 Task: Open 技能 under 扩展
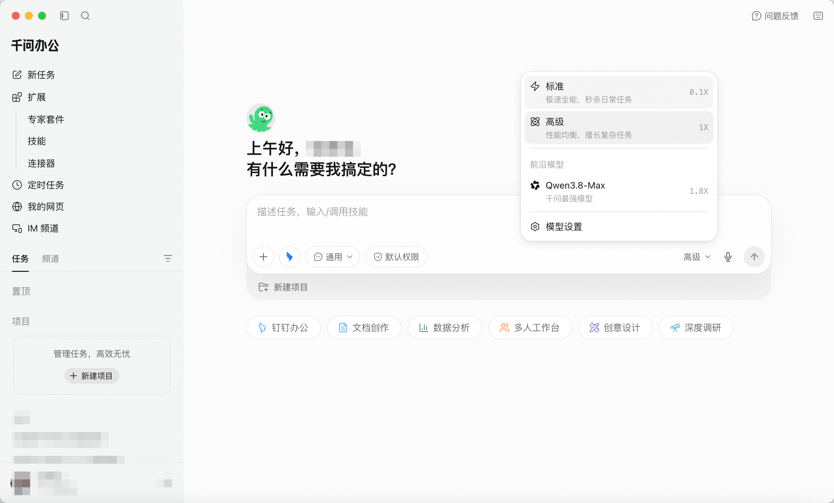pyautogui.click(x=36, y=141)
